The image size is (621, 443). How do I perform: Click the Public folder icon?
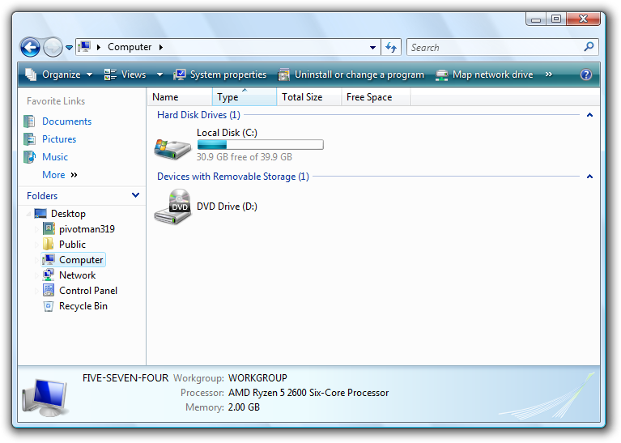click(x=49, y=244)
